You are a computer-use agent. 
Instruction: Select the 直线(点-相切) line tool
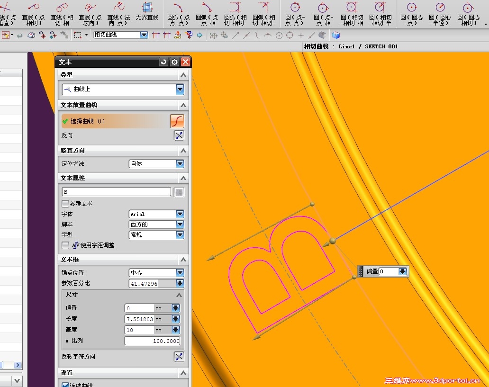[33, 13]
